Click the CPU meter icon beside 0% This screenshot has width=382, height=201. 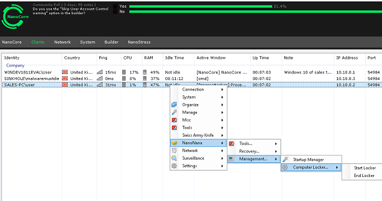point(124,78)
